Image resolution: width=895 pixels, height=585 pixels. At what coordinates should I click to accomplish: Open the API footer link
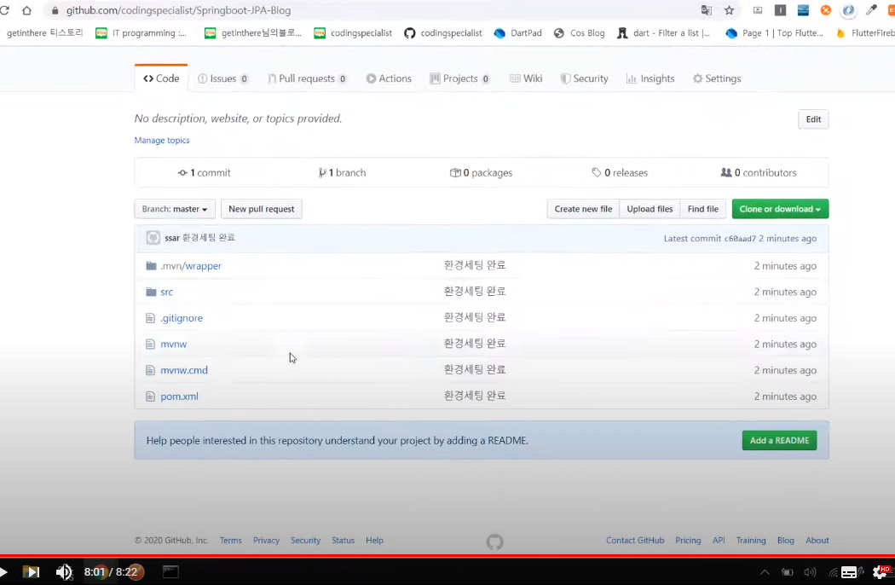pyautogui.click(x=719, y=541)
